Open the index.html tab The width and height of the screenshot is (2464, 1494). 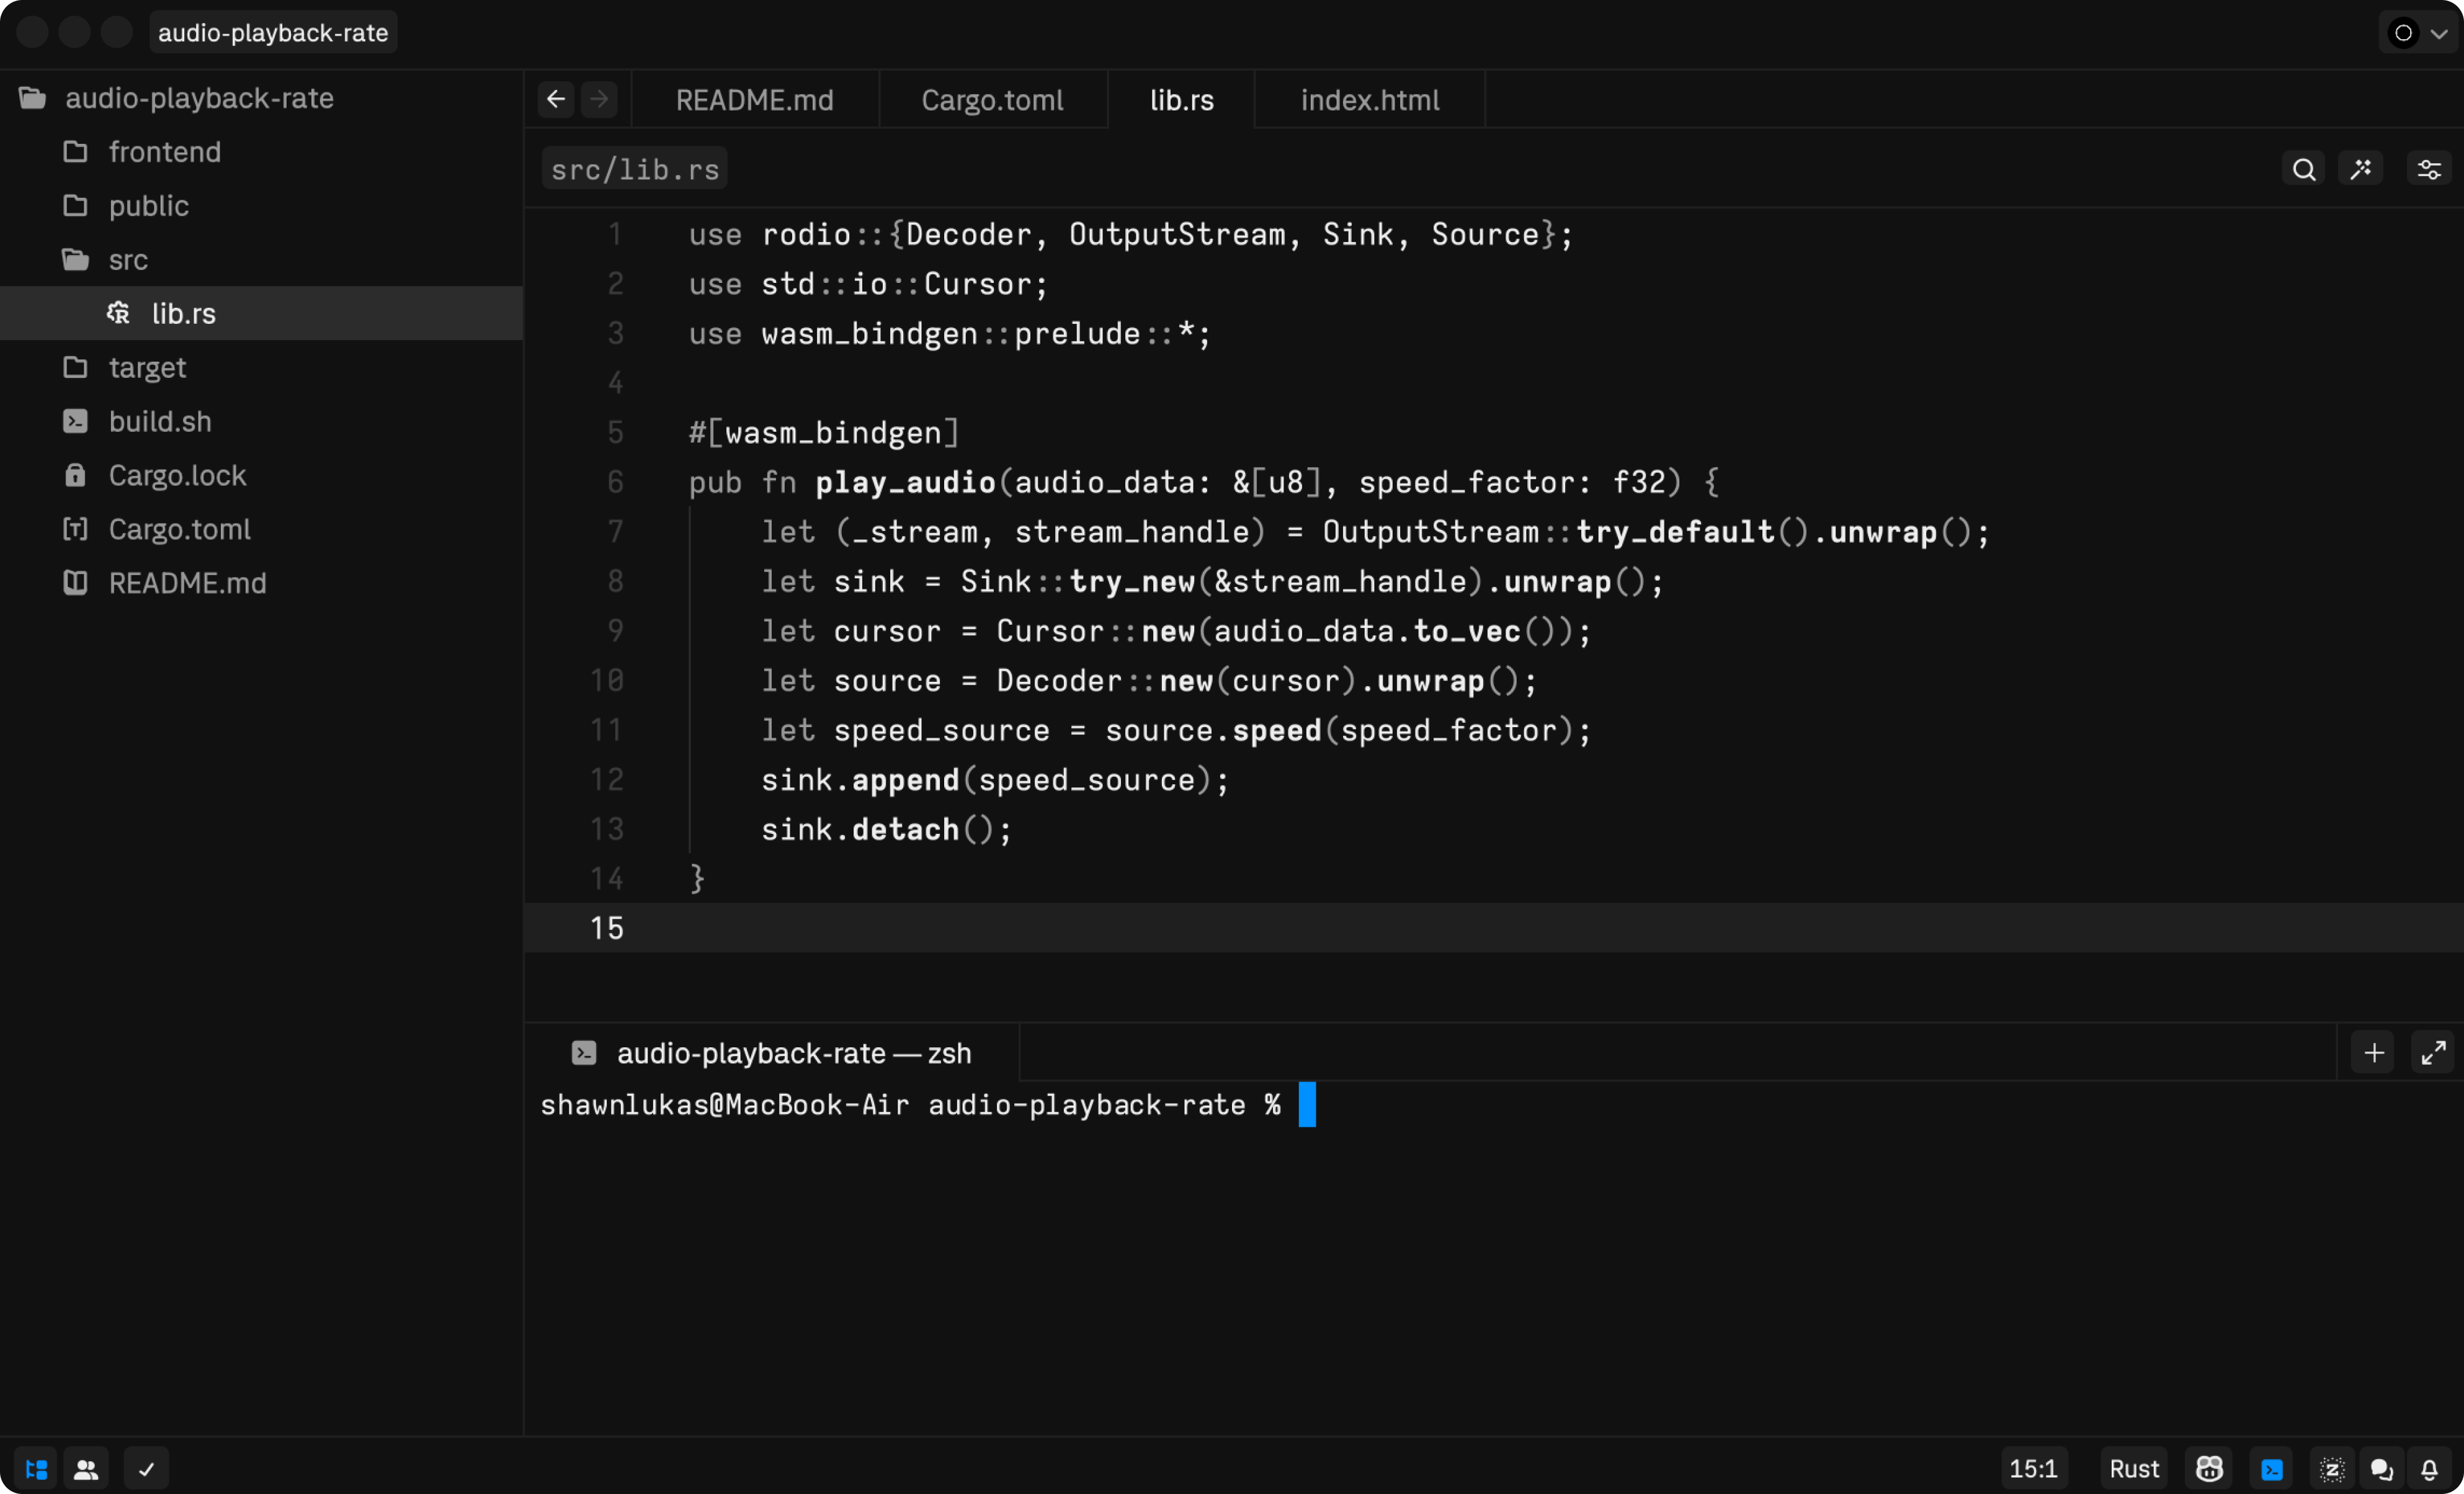tap(1369, 99)
